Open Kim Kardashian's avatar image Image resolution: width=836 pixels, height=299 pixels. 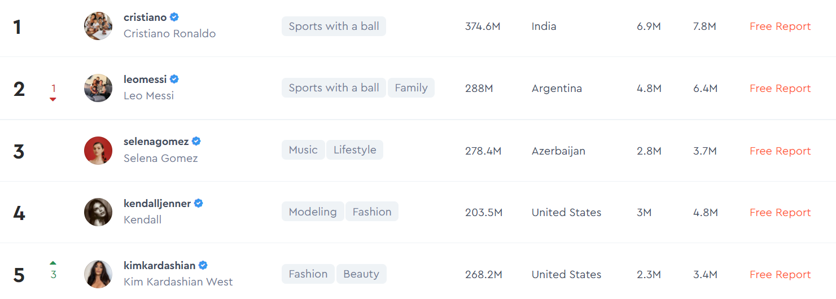98,274
